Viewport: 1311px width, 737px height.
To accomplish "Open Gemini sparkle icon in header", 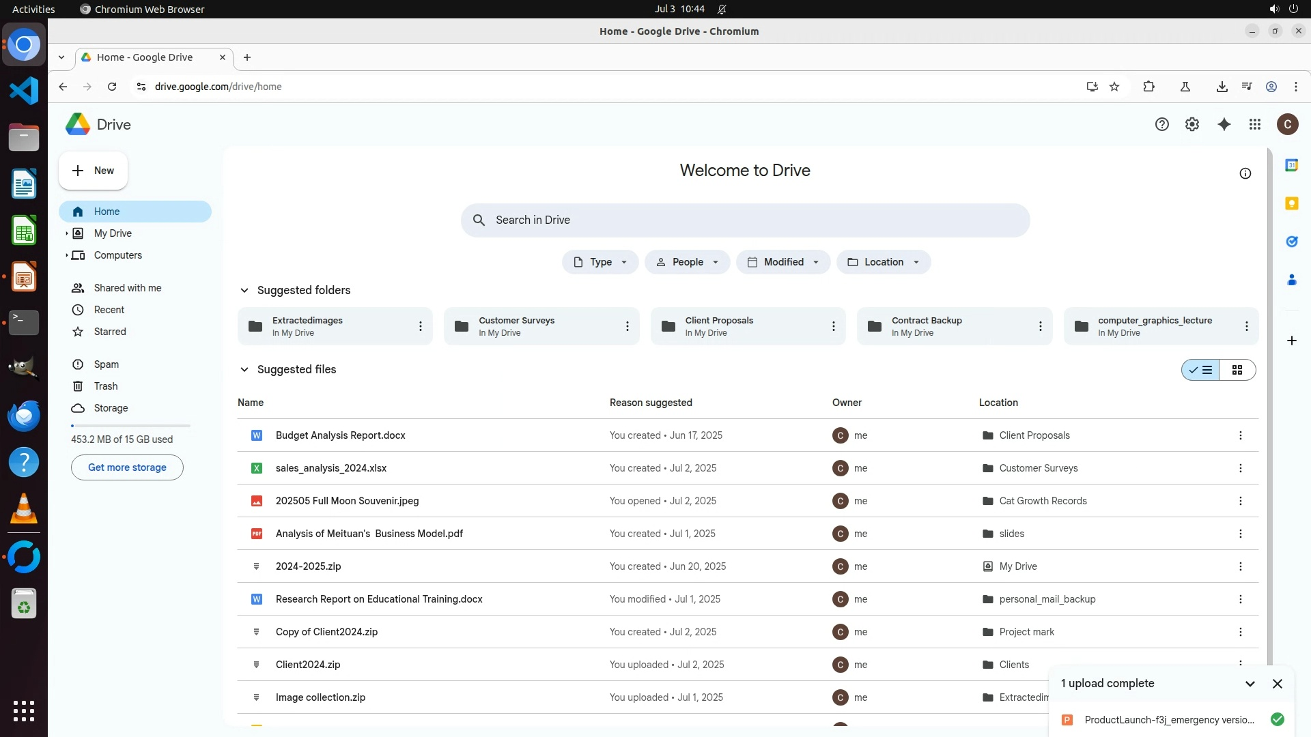I will 1224,124.
